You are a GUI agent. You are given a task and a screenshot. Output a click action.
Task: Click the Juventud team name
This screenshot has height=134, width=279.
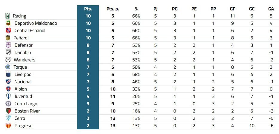23,96
